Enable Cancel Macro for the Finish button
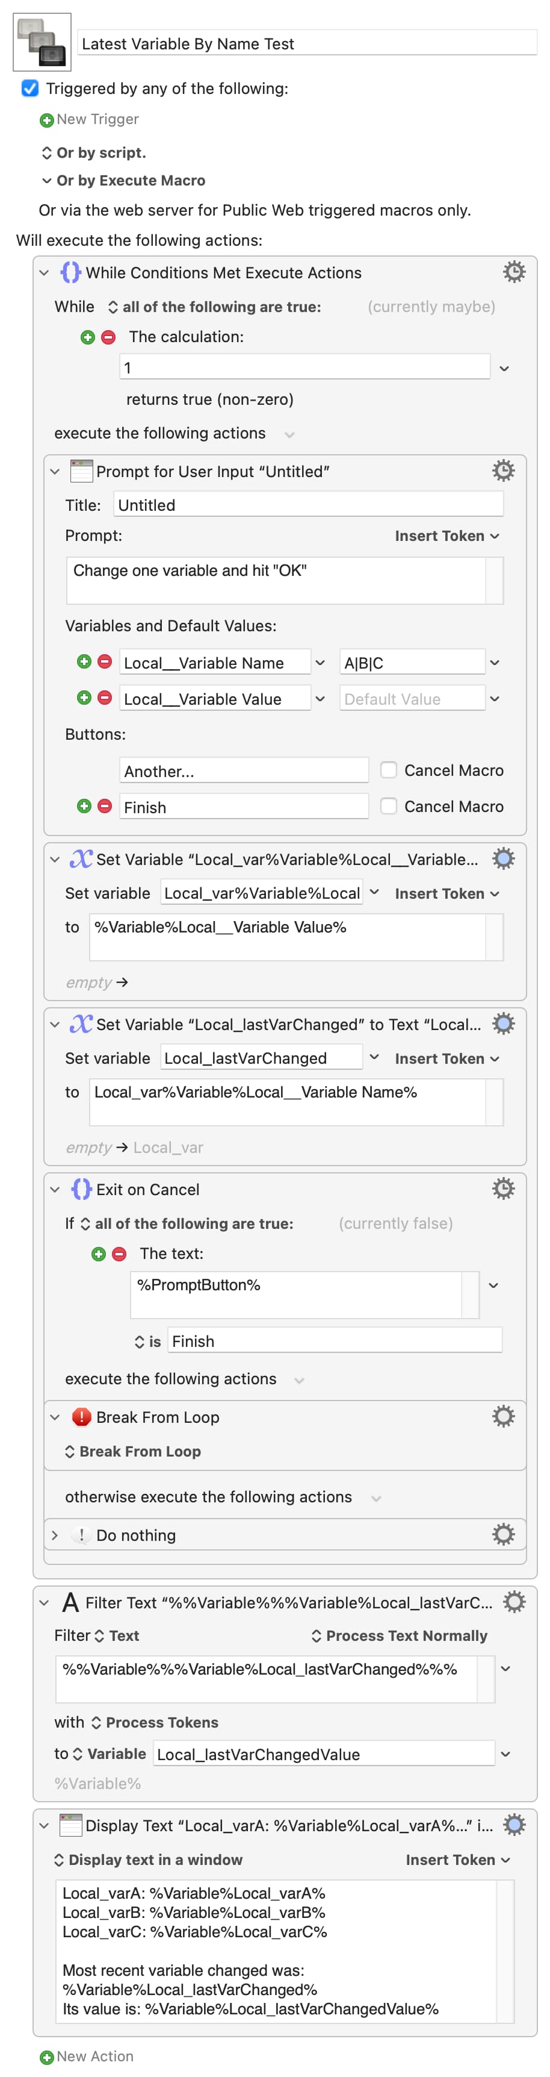 (388, 807)
